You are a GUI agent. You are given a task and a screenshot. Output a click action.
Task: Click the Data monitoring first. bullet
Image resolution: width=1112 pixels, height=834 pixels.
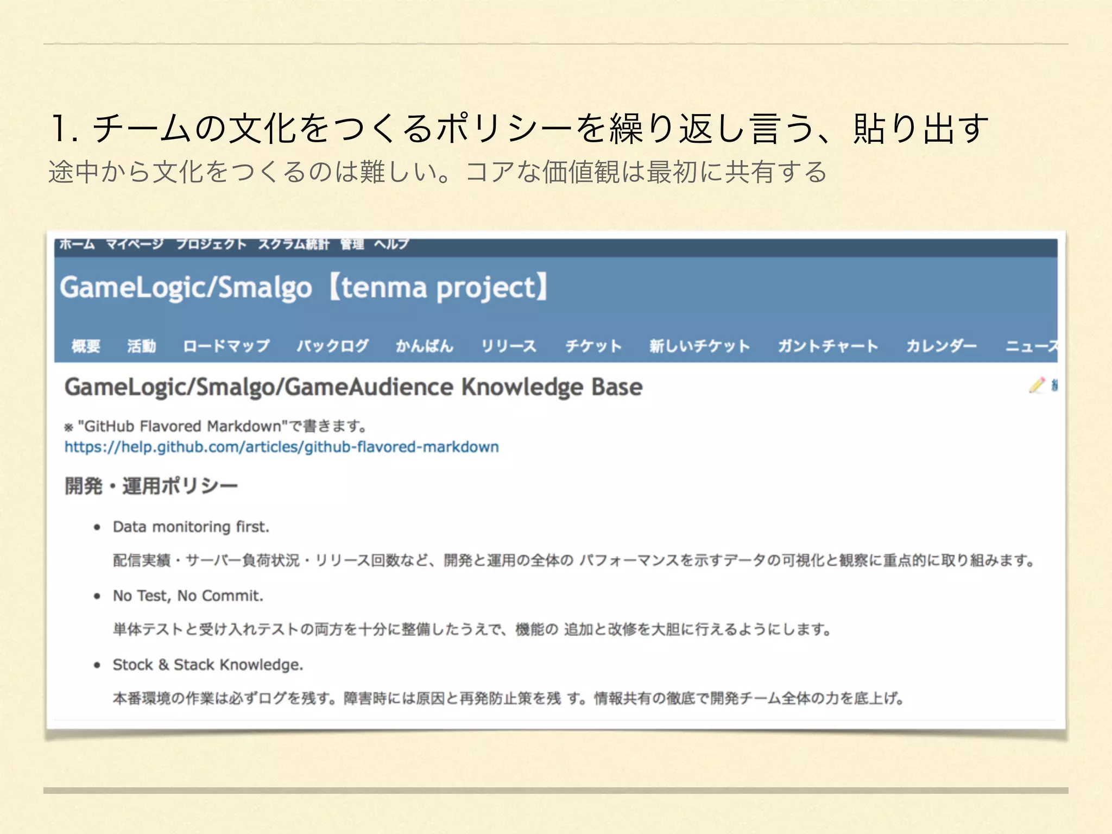click(x=191, y=527)
